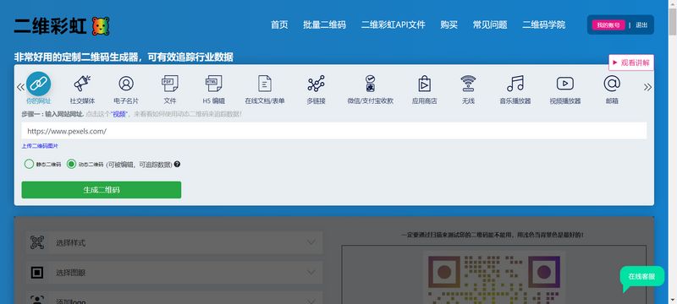Select the 无线 WiFi icon
The width and height of the screenshot is (677, 304).
tap(468, 84)
